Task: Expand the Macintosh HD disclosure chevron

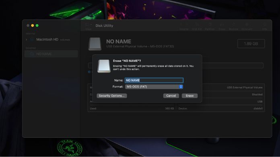Action: tap(27, 40)
